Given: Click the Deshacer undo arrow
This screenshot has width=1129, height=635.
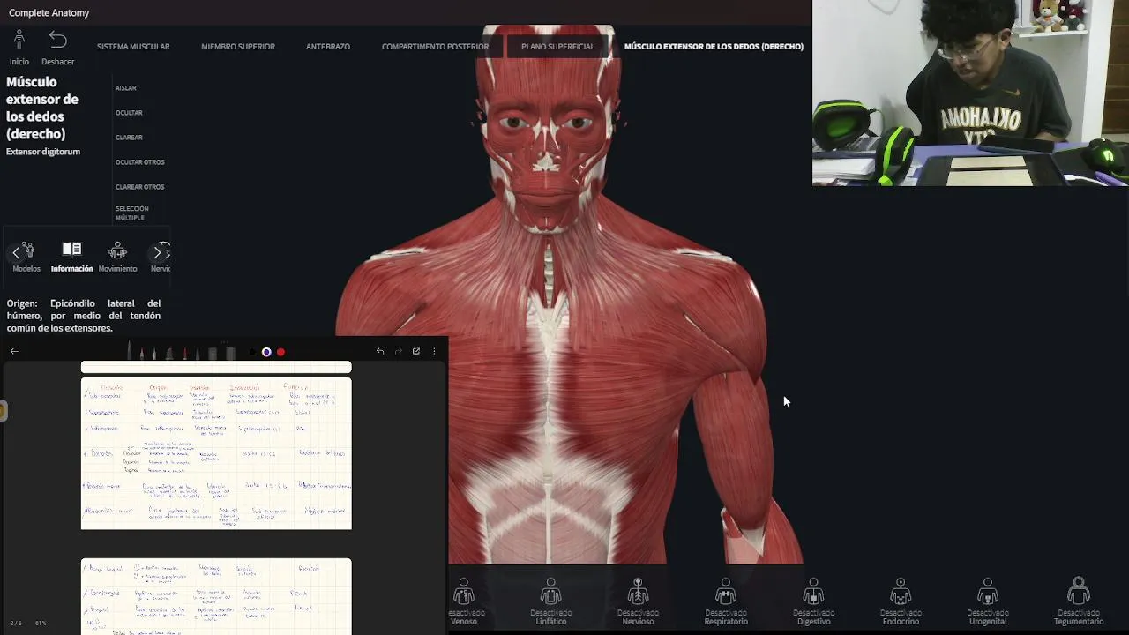Looking at the screenshot, I should point(57,40).
